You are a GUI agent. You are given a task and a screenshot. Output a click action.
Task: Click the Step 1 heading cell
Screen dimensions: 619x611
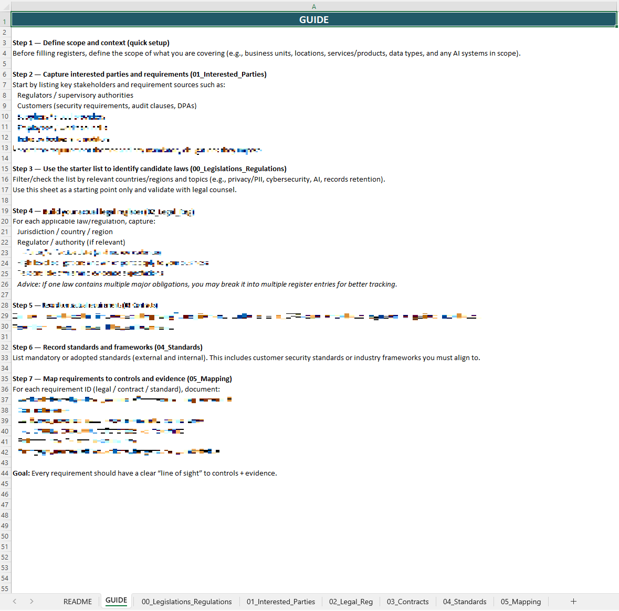[x=91, y=43]
